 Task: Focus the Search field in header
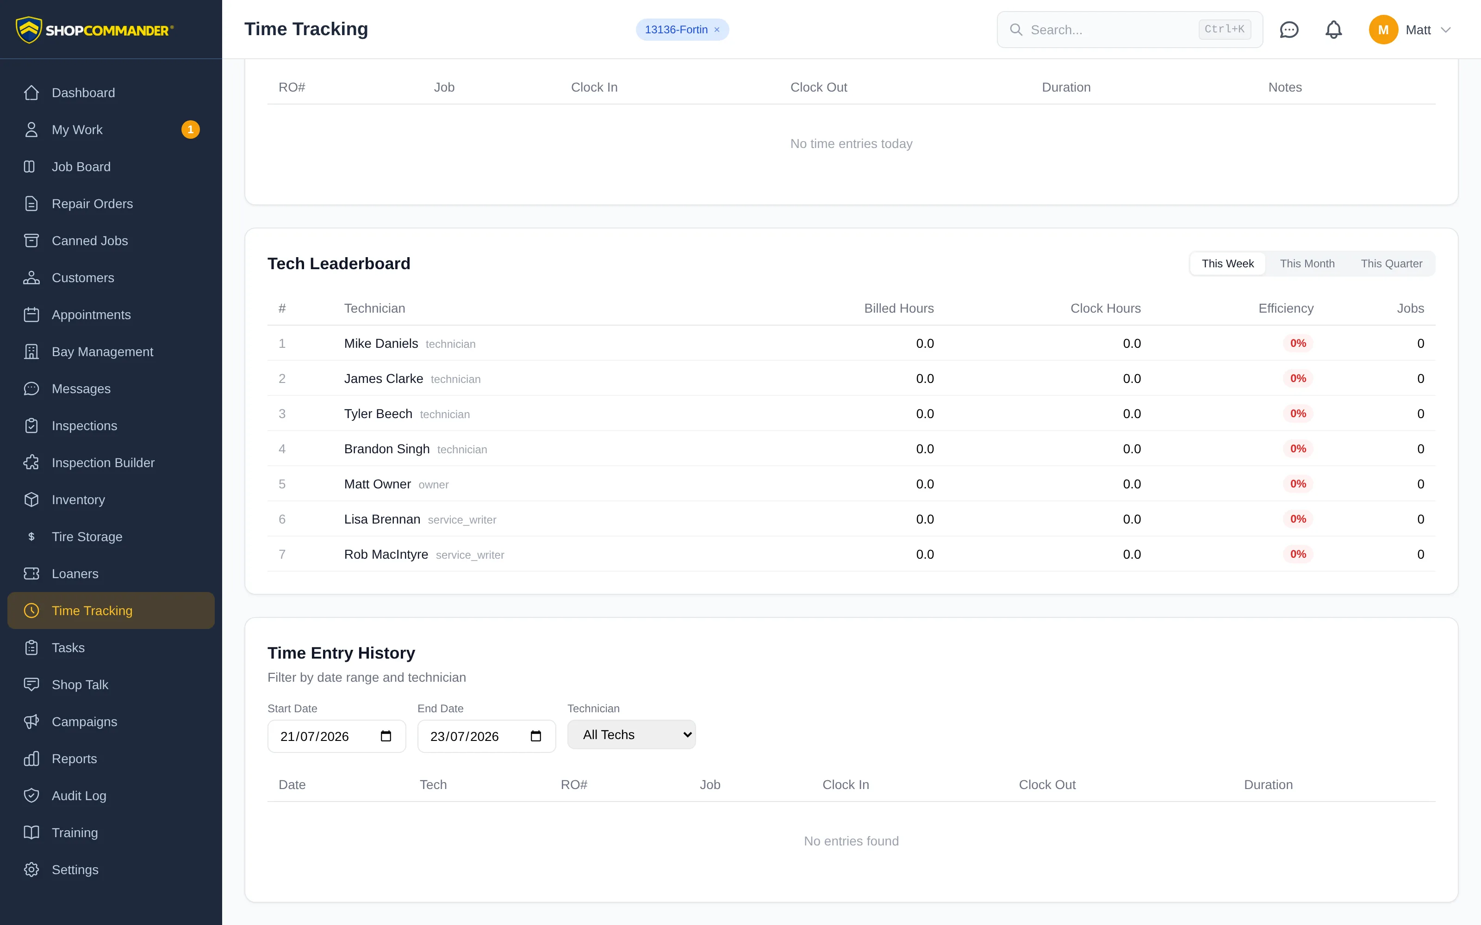pos(1129,29)
